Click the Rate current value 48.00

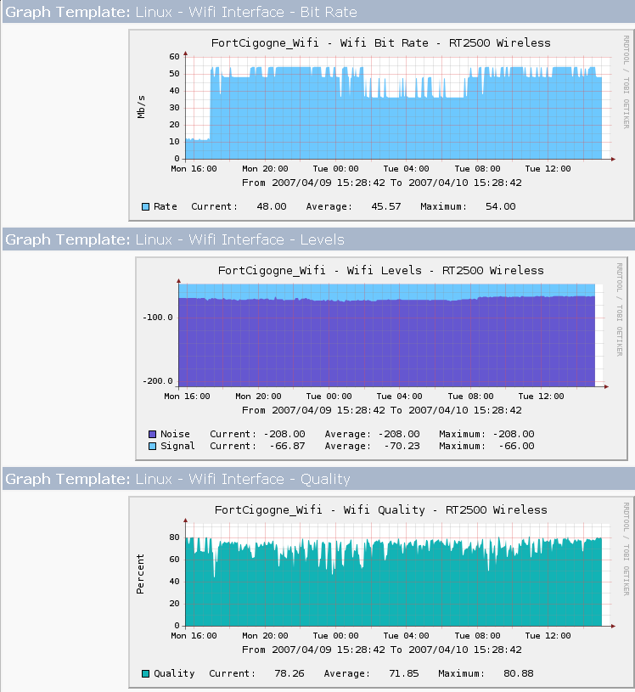pyautogui.click(x=272, y=206)
